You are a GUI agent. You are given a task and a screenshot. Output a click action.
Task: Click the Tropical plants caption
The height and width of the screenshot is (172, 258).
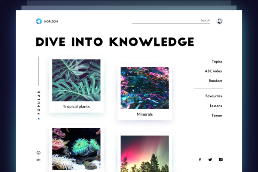[x=76, y=107]
